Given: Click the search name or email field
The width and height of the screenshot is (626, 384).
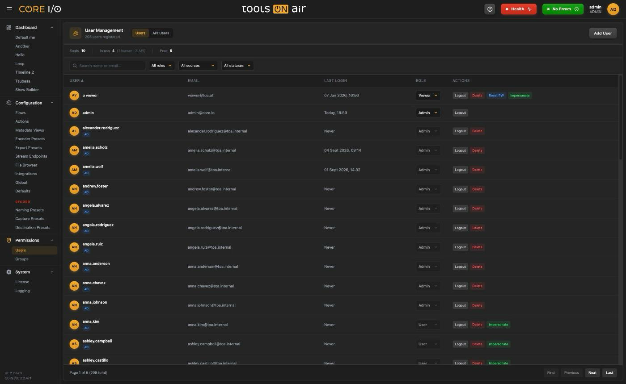Looking at the screenshot, I should click(x=107, y=66).
